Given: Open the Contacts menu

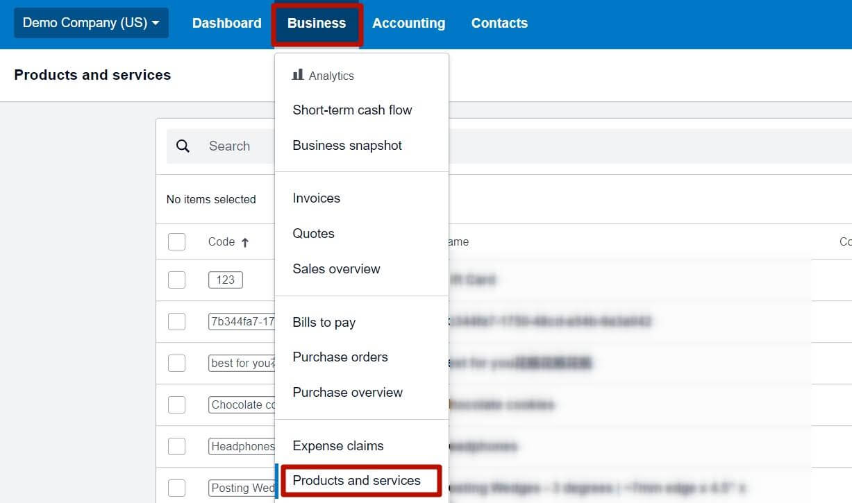Looking at the screenshot, I should [499, 23].
